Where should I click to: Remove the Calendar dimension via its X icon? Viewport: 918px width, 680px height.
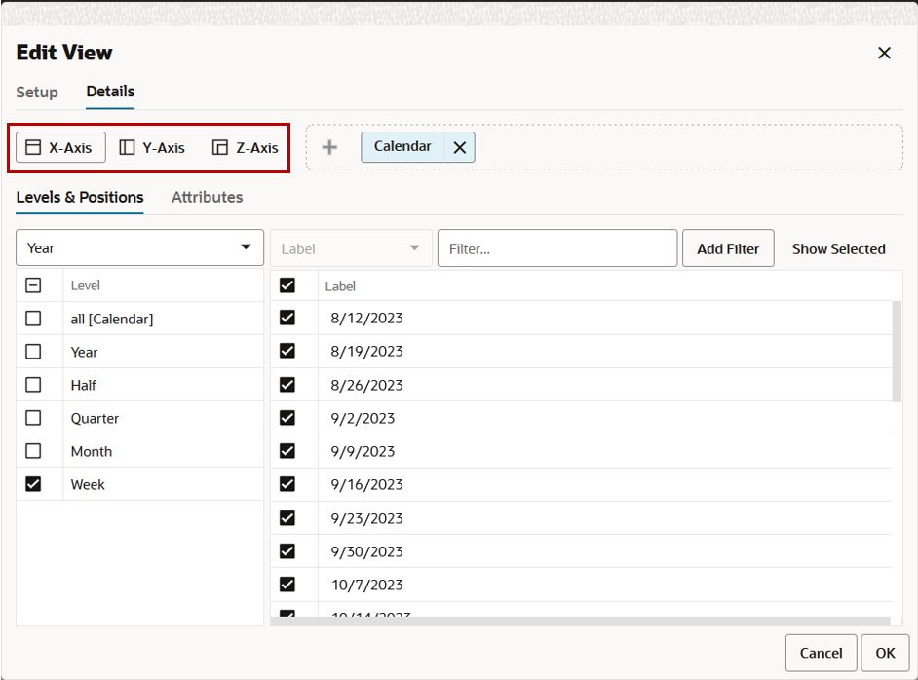pos(459,146)
